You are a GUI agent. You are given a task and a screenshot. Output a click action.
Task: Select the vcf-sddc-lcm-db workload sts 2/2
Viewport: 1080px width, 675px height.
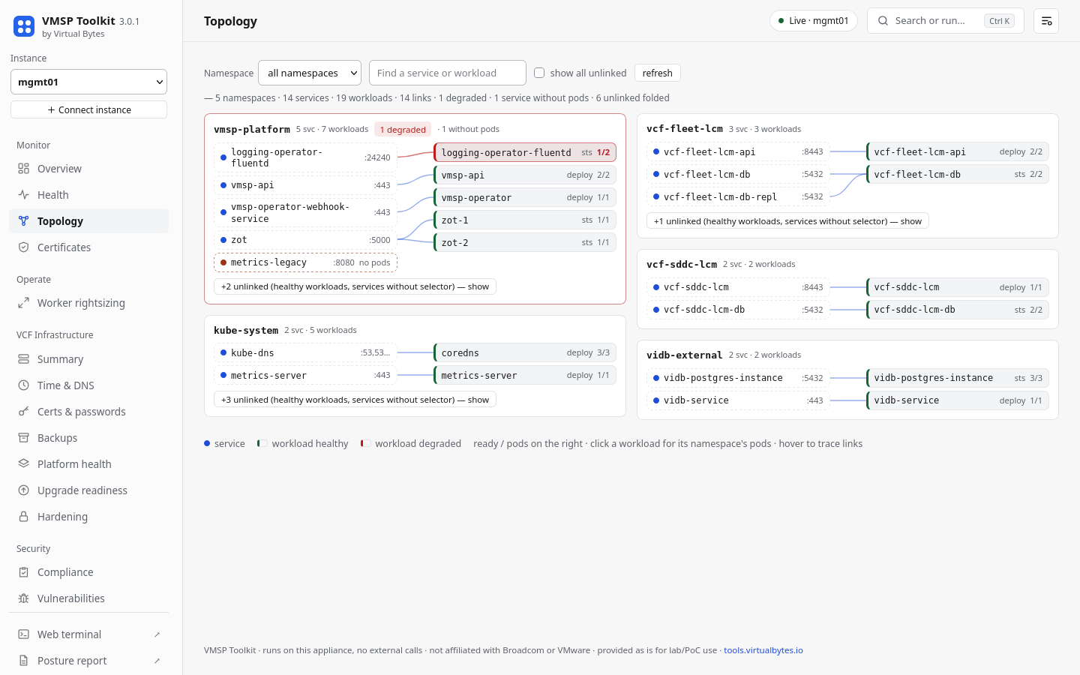(958, 310)
